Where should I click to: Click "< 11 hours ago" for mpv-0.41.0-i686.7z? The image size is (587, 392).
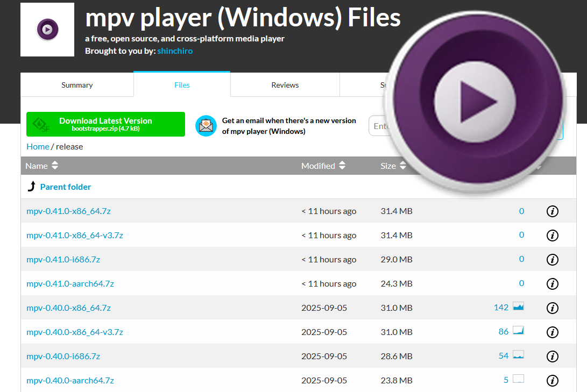pos(329,260)
